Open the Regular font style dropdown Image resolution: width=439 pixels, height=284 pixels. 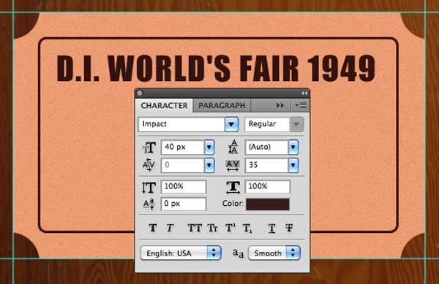click(x=296, y=124)
